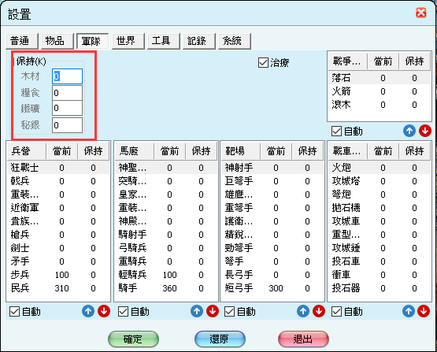Click blue up arrow under 戰爭 list

(x=409, y=131)
